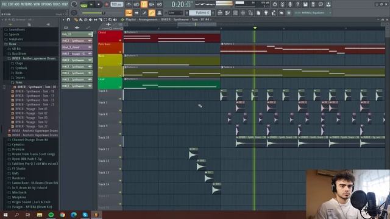Open the project picker icon

coord(258,13)
